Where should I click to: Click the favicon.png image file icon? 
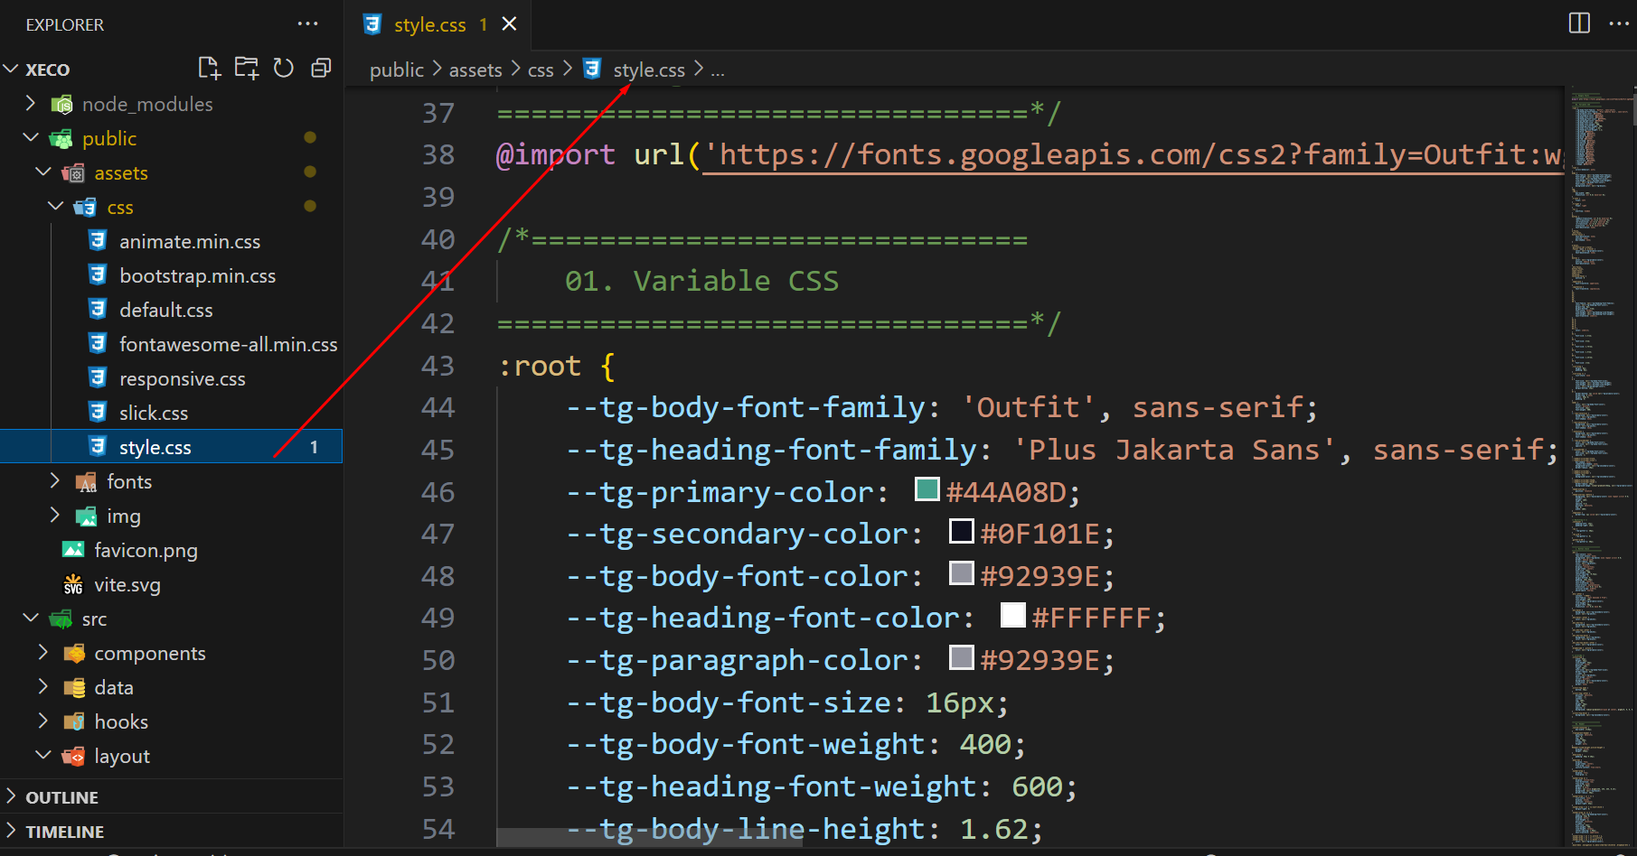[73, 550]
